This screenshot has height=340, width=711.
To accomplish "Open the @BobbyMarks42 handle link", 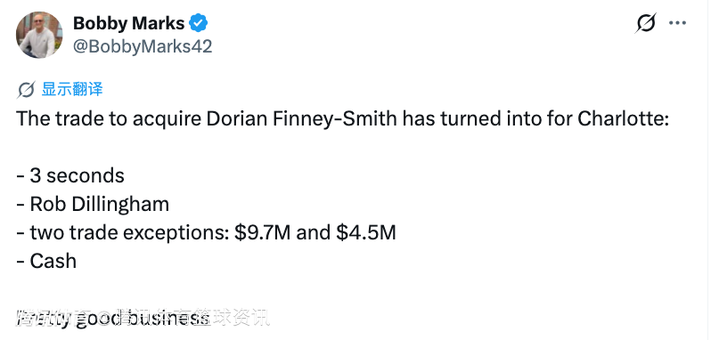I will [x=143, y=46].
